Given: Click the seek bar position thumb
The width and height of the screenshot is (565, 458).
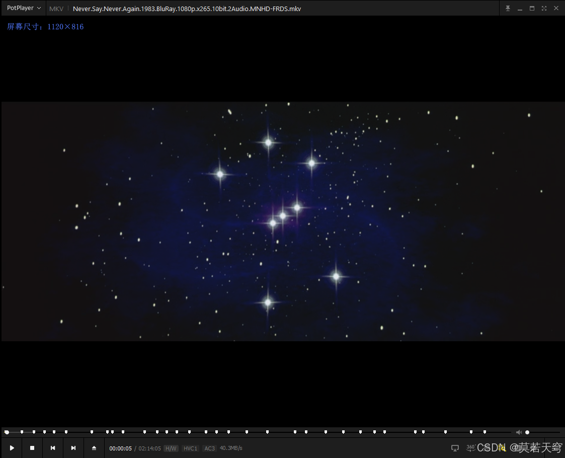Looking at the screenshot, I should pyautogui.click(x=7, y=432).
